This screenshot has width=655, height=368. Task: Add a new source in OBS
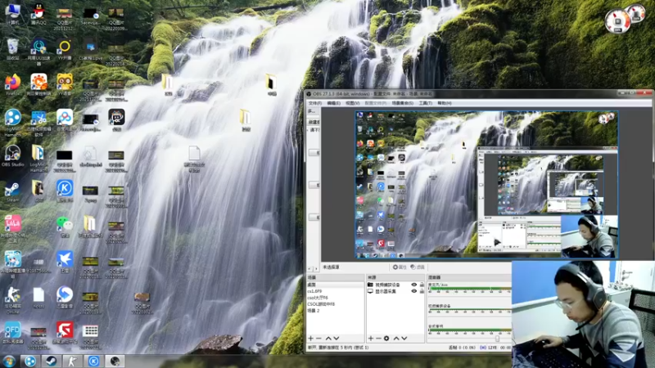(371, 339)
